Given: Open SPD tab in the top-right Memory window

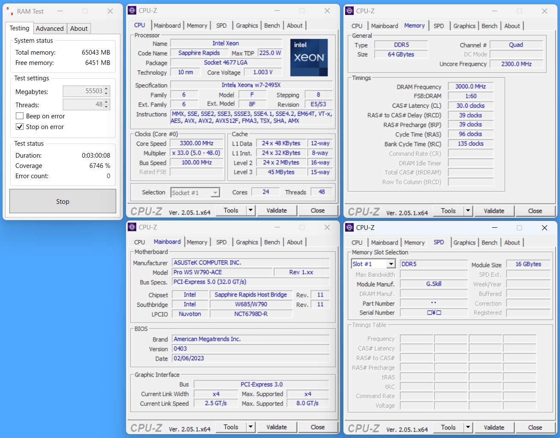Looking at the screenshot, I should click(439, 26).
